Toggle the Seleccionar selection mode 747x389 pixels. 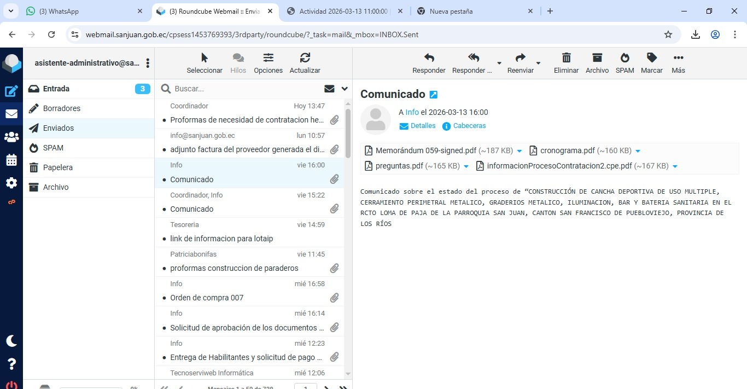(x=205, y=63)
